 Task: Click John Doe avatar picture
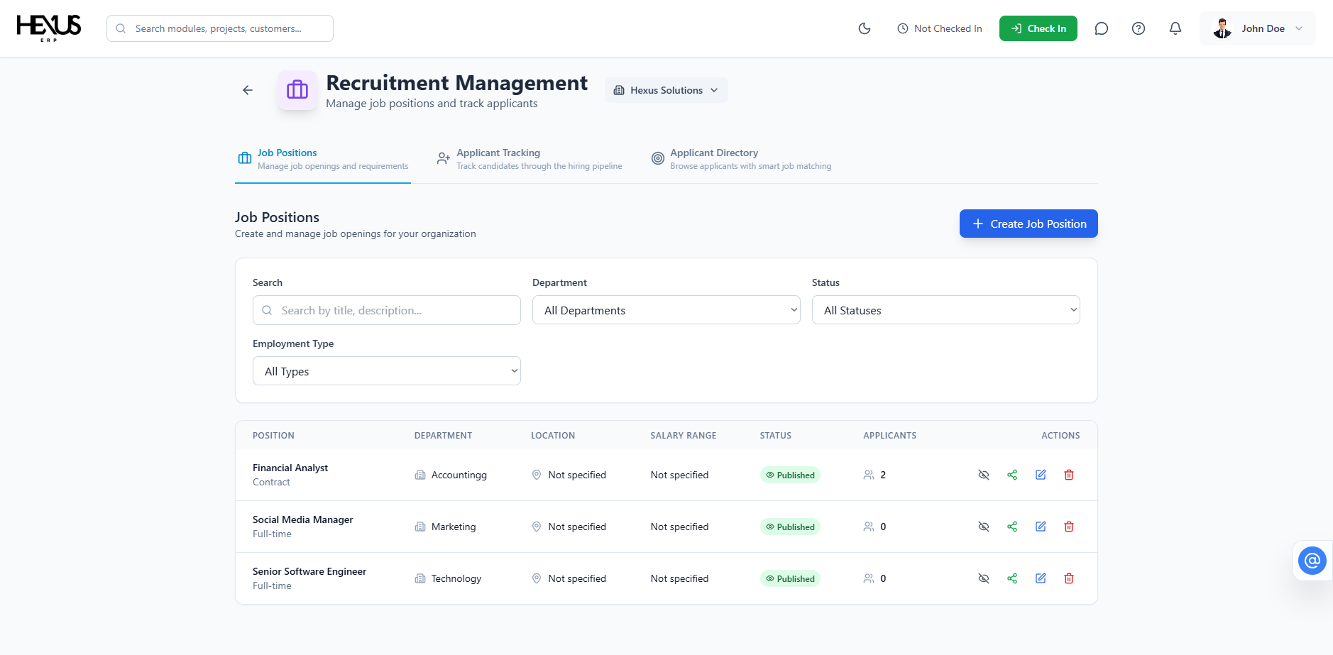pos(1222,28)
